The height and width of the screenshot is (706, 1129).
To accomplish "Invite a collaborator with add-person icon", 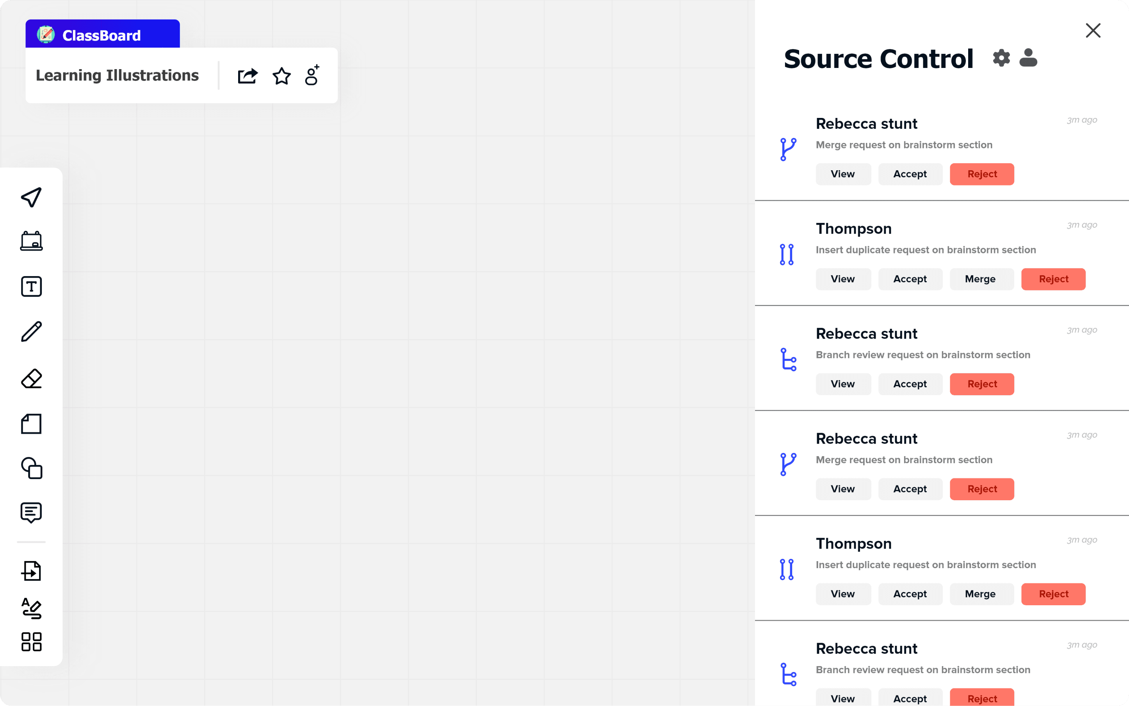I will (x=312, y=75).
